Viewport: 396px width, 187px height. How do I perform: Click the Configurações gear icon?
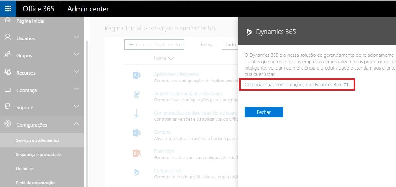coord(8,124)
